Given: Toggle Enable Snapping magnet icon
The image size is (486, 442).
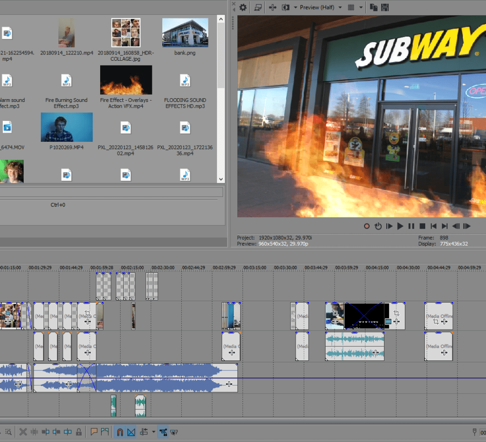Looking at the screenshot, I should (120, 432).
